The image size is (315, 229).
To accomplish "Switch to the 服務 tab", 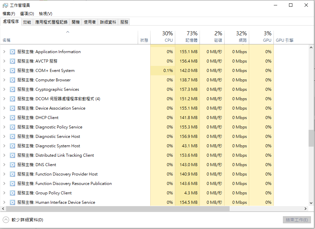I will coord(124,22).
